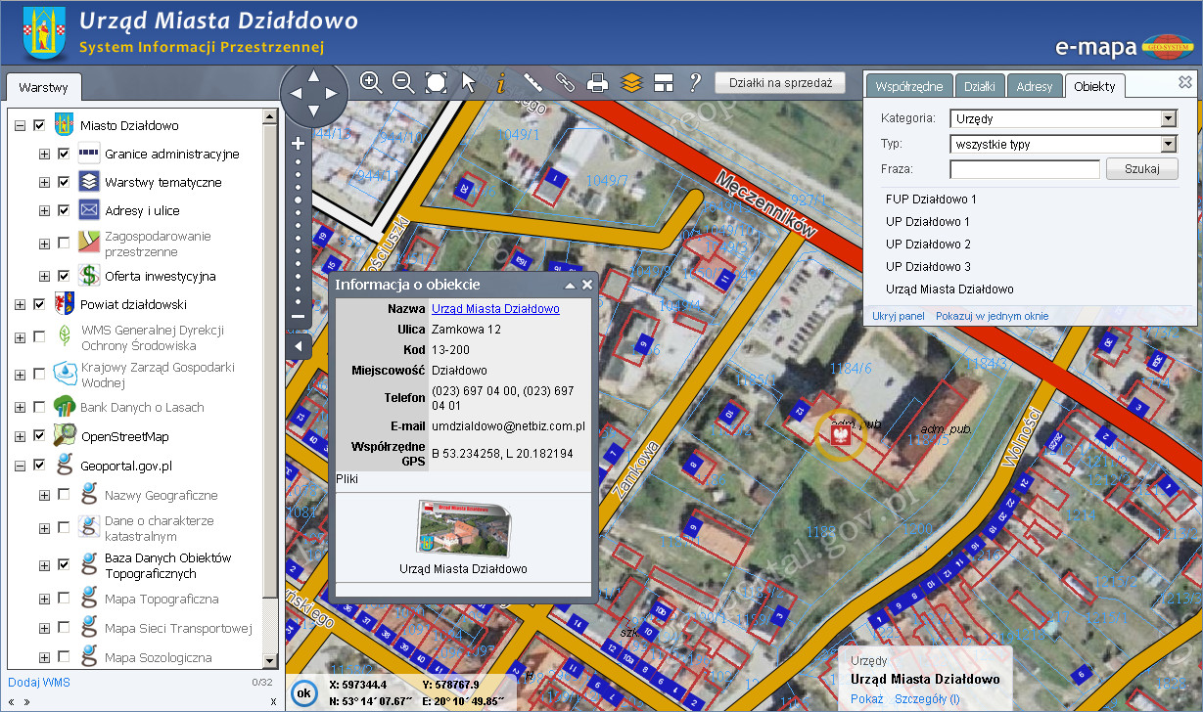1203x712 pixels.
Task: Expand the Nazwy Geograficzne node
Action: pyautogui.click(x=44, y=495)
